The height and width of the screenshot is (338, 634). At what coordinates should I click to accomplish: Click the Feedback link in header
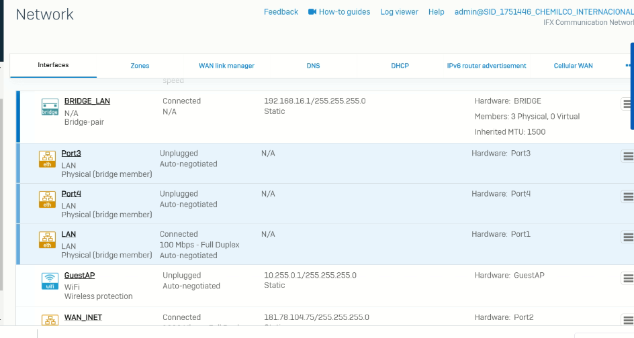pos(281,12)
